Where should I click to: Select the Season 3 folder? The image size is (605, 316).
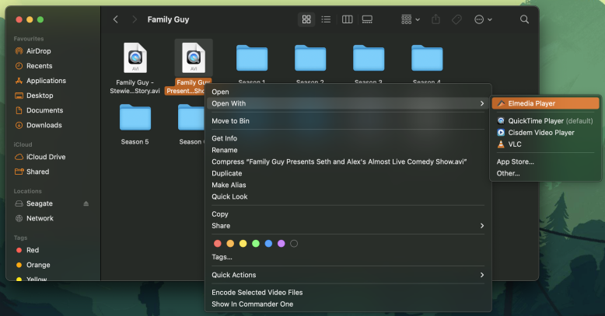pos(369,57)
